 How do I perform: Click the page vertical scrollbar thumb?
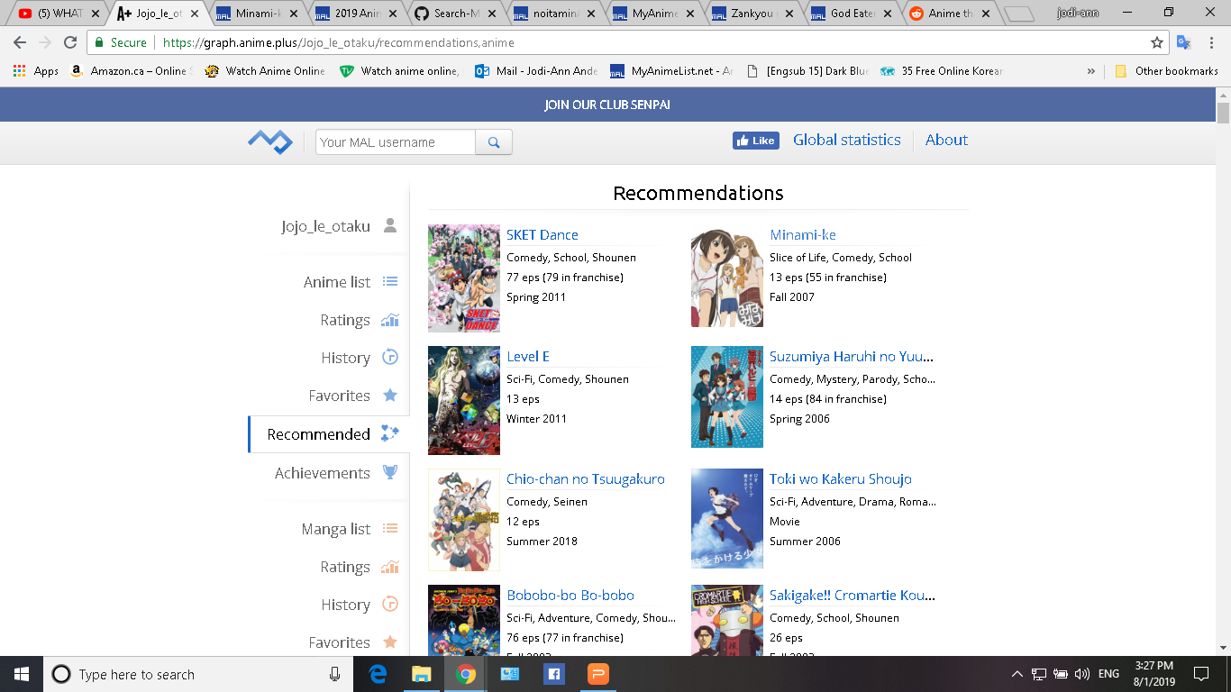1223,114
